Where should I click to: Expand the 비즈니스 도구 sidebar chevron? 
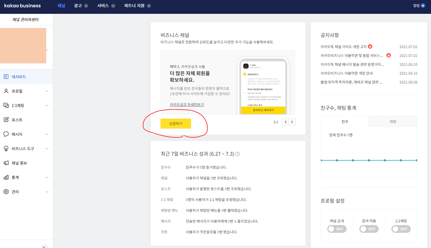[47, 148]
